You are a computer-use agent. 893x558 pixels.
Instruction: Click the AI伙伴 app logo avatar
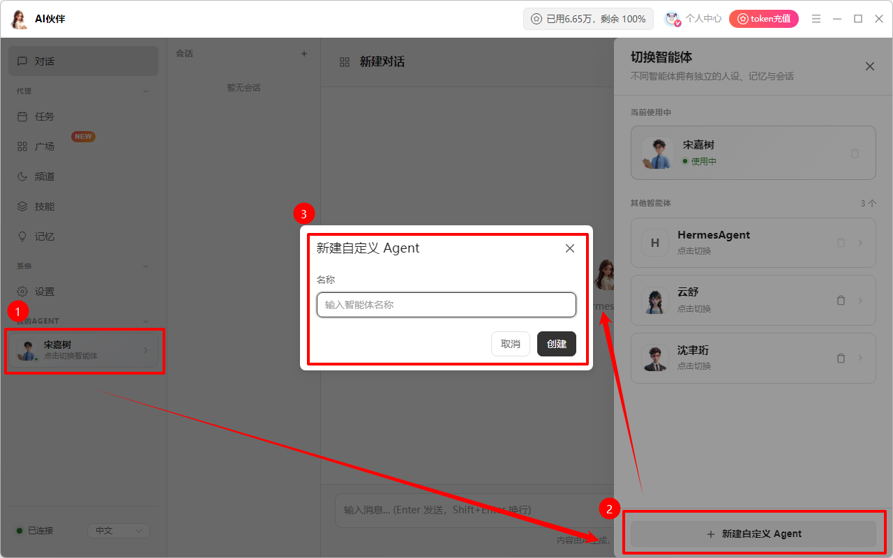[x=20, y=19]
